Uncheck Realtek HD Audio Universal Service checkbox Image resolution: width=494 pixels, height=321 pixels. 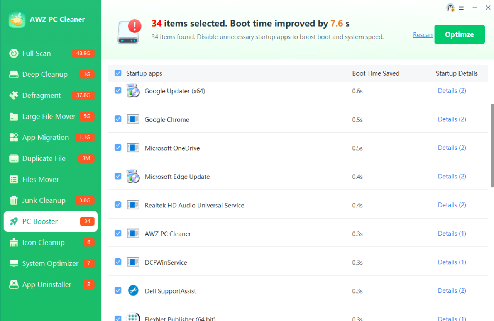tap(118, 205)
